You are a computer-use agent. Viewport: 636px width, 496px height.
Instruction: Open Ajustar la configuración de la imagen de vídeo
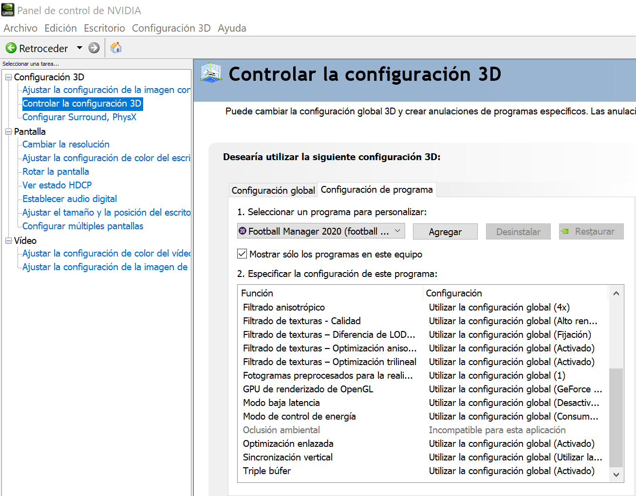105,267
